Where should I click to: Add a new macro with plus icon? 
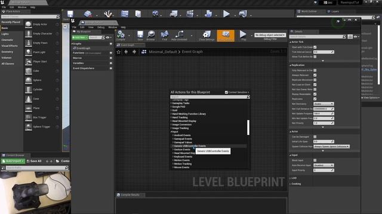pyautogui.click(x=111, y=58)
